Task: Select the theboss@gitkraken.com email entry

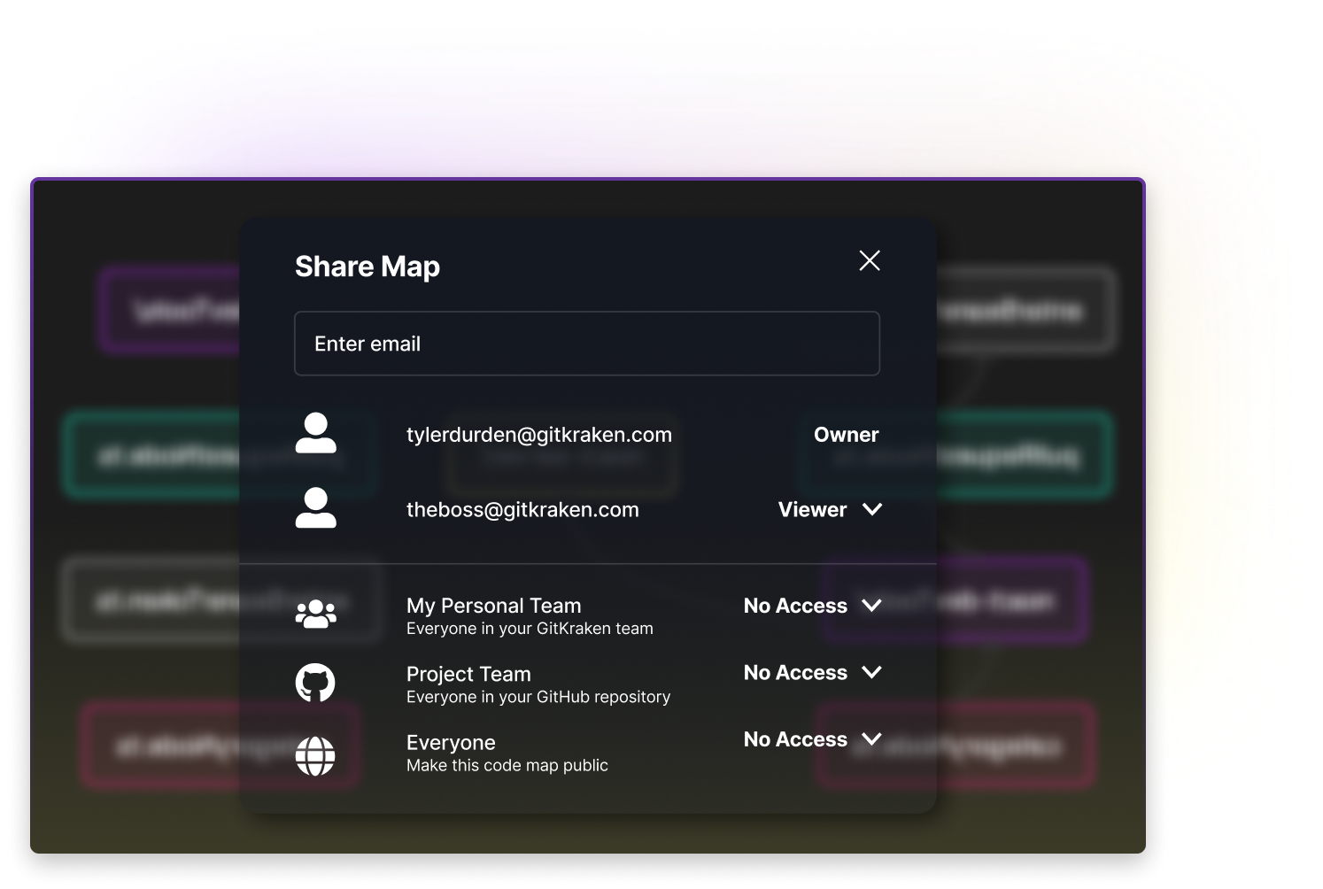Action: (x=522, y=509)
